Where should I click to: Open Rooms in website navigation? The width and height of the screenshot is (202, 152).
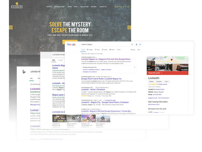70,7
